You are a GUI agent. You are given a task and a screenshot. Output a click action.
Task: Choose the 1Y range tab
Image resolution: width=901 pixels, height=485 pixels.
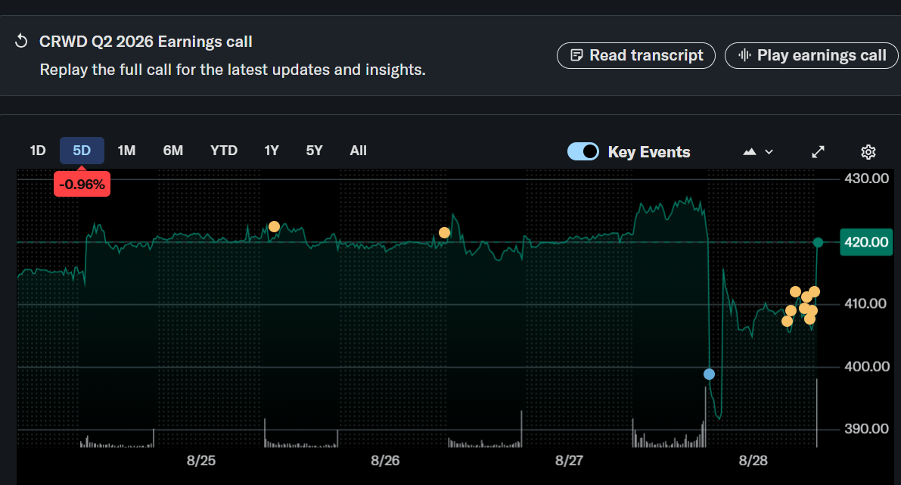point(272,151)
